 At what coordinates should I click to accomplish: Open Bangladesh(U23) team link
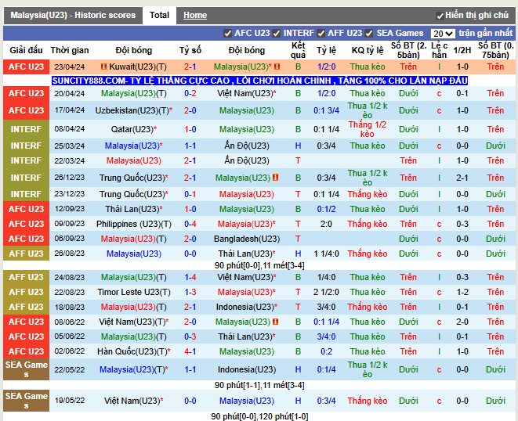coord(247,239)
